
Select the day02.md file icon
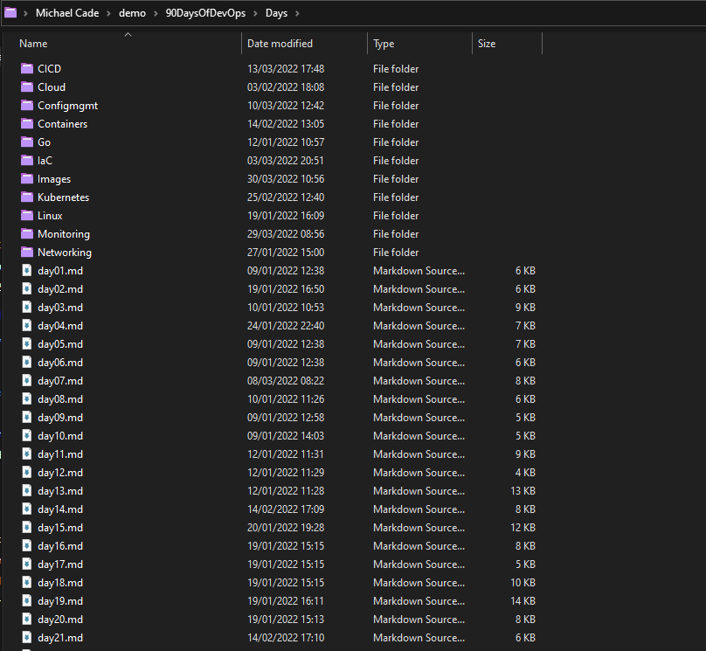[27, 289]
